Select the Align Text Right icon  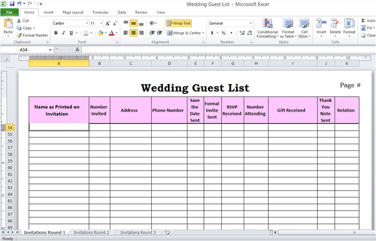pyautogui.click(x=141, y=33)
